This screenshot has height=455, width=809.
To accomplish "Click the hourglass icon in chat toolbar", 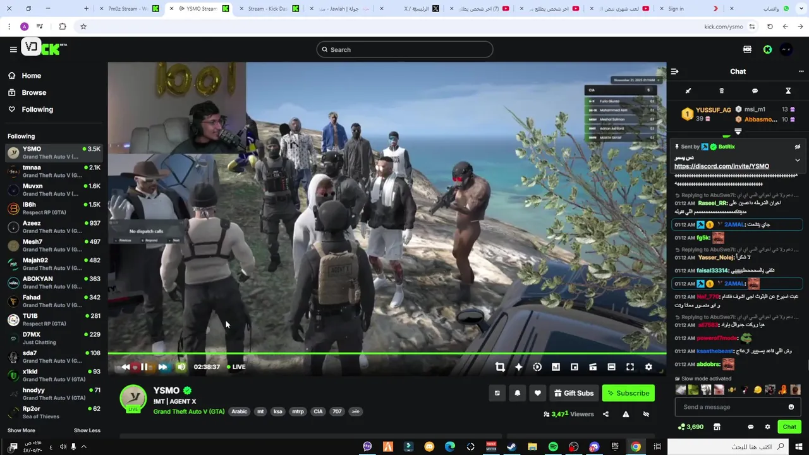I will 788,91.
